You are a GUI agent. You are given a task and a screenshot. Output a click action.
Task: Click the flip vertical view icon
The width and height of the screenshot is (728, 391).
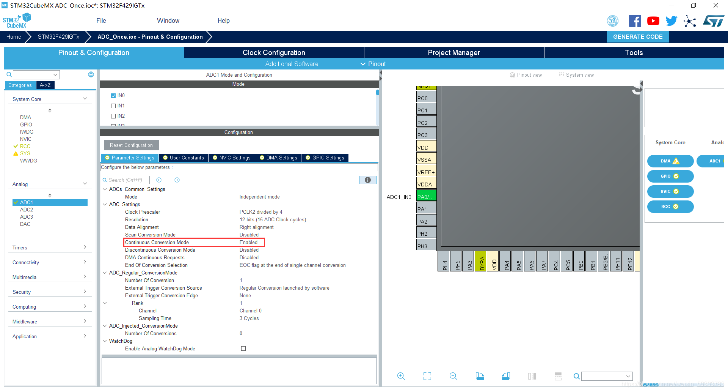point(558,376)
